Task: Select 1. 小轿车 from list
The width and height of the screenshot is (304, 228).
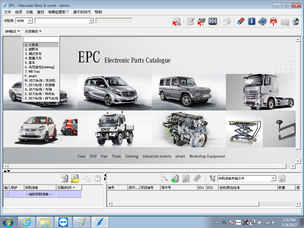Action: tap(41, 45)
